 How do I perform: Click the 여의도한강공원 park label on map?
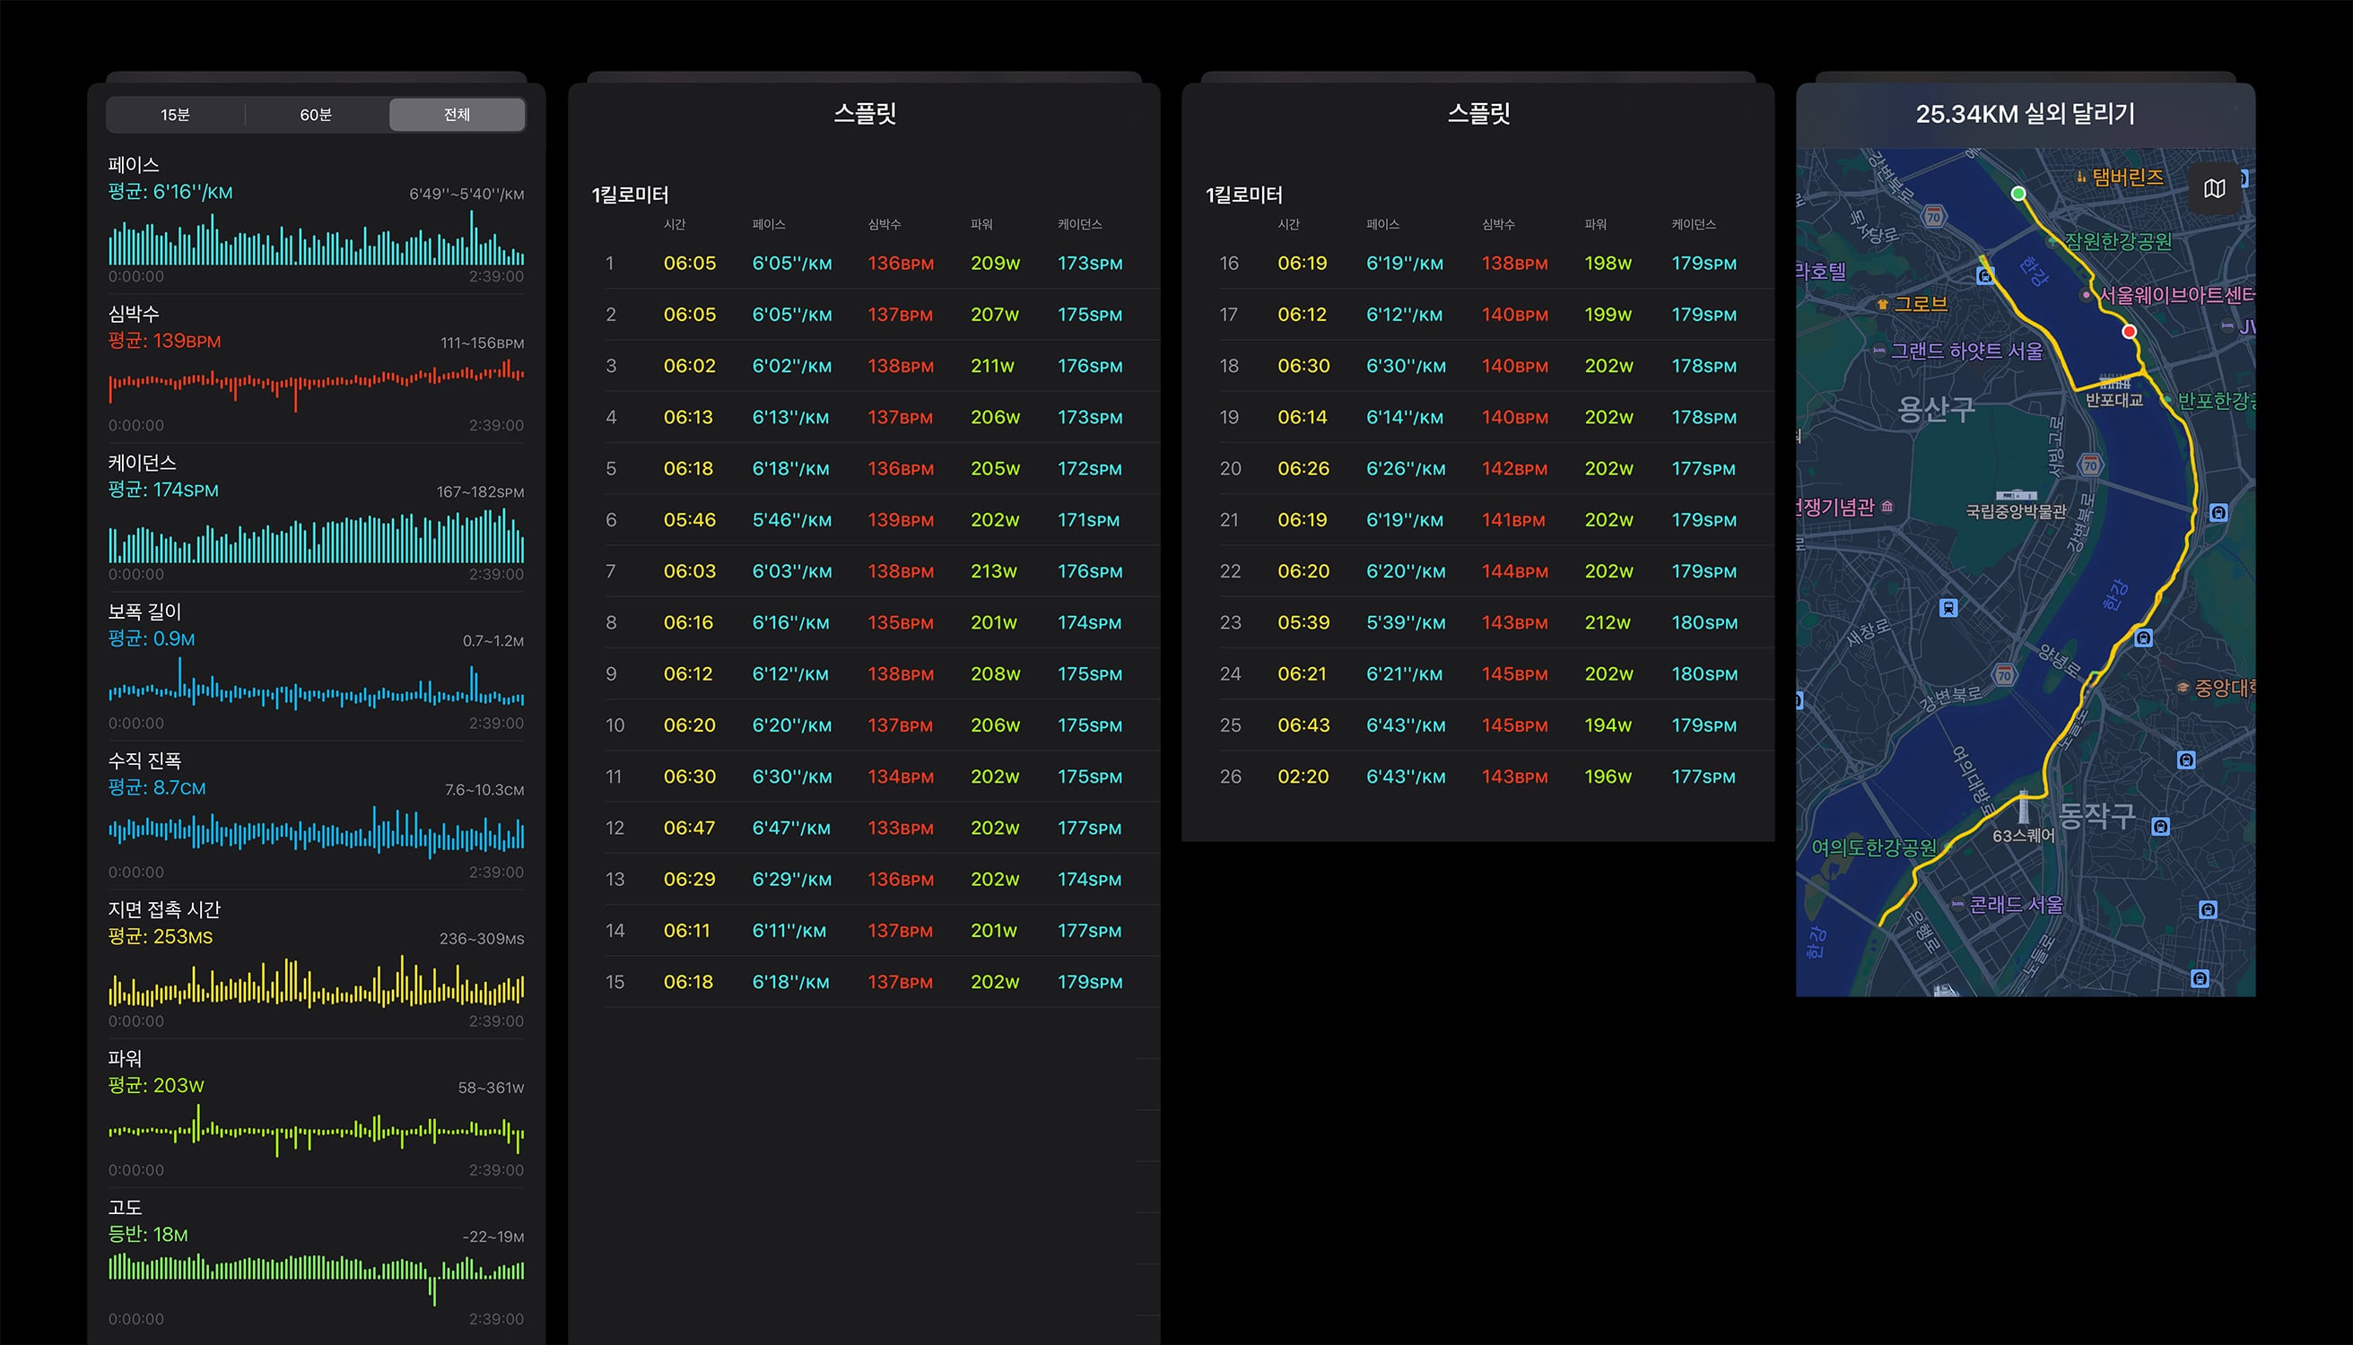click(x=1873, y=847)
